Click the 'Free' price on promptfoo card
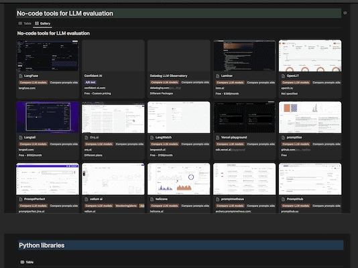 tap(284, 155)
